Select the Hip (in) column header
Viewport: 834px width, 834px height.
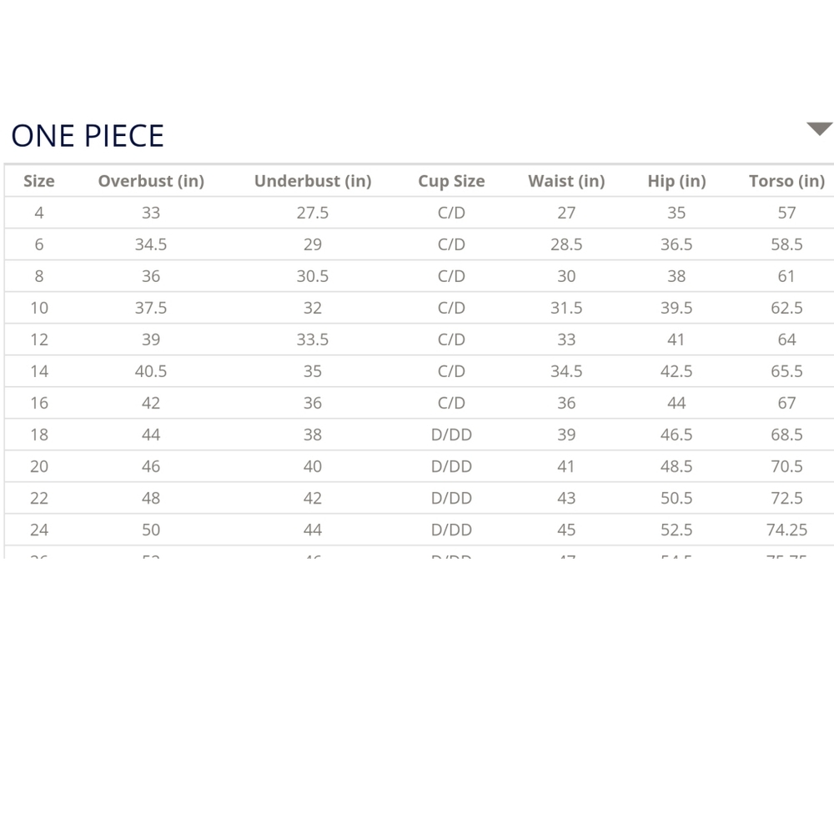(x=676, y=181)
